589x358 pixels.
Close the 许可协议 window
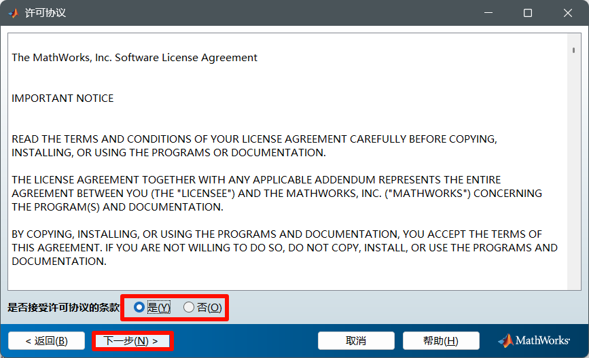(x=567, y=13)
